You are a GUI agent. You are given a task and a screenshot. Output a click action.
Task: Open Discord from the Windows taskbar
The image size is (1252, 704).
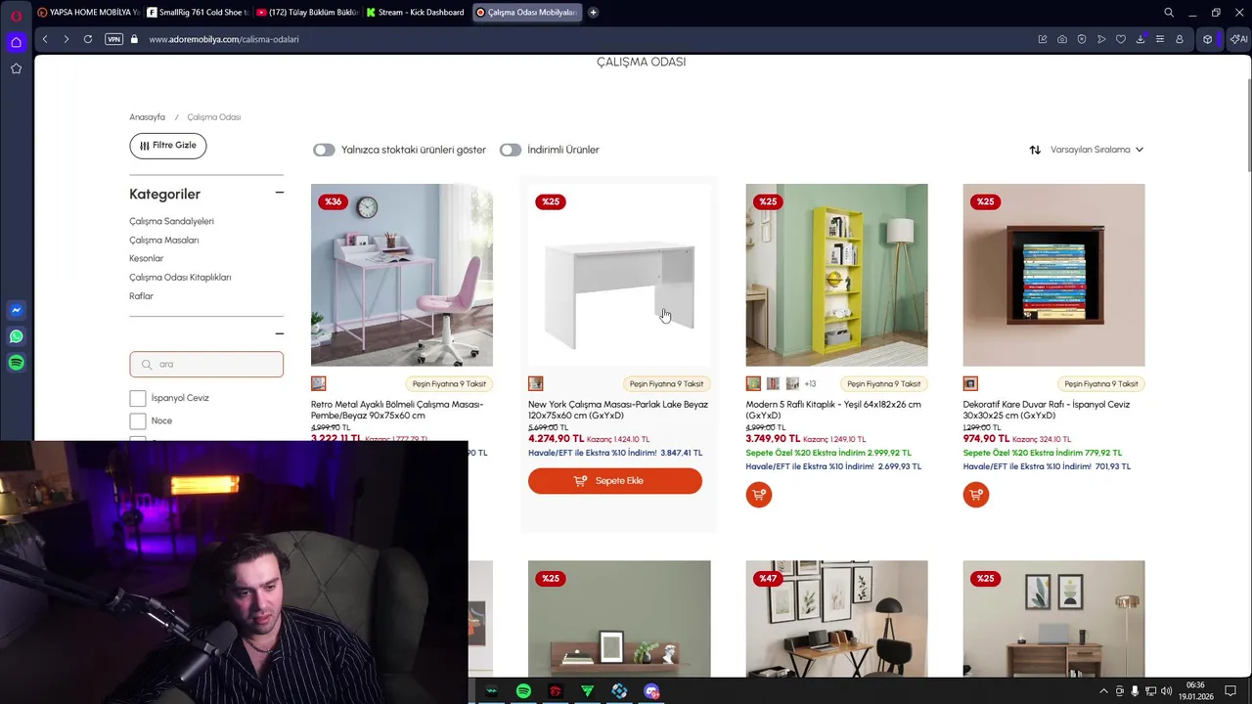[x=651, y=691]
